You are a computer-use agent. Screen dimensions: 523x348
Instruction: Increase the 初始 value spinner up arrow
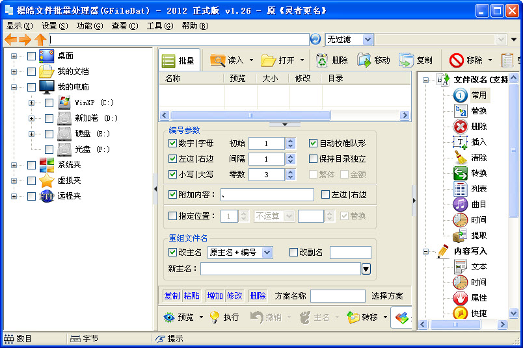tap(291, 140)
